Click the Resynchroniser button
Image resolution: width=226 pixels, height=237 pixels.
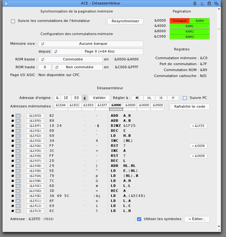click(125, 21)
